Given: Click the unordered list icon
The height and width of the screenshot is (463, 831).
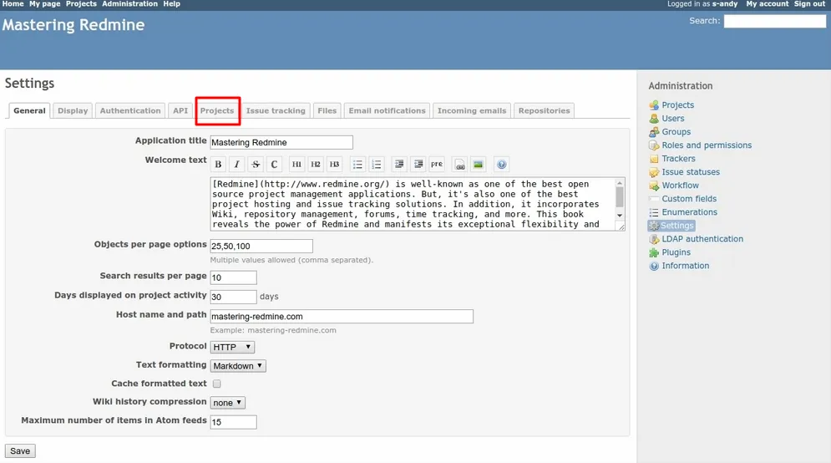Looking at the screenshot, I should [x=357, y=165].
